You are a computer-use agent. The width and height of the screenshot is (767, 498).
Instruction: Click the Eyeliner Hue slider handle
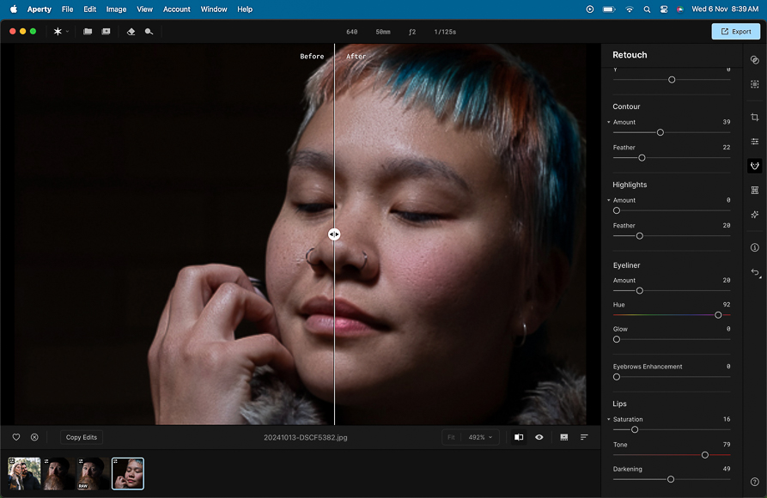pos(718,315)
